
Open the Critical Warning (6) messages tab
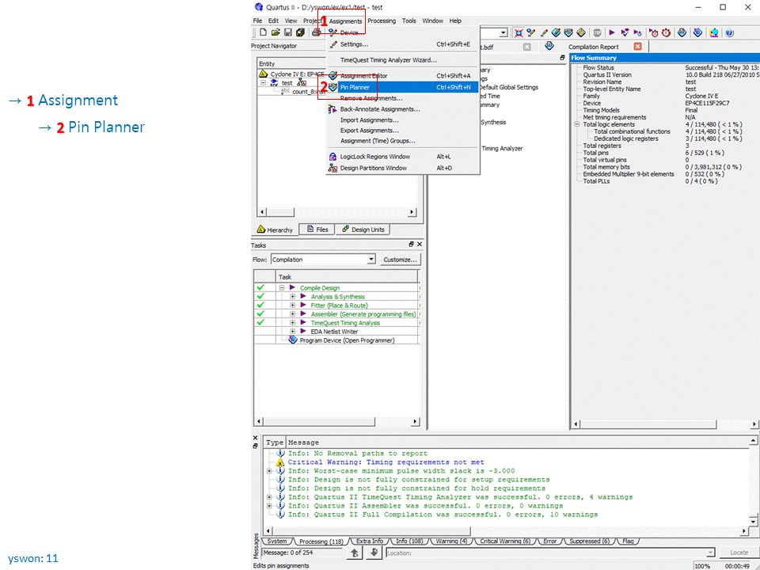point(505,541)
